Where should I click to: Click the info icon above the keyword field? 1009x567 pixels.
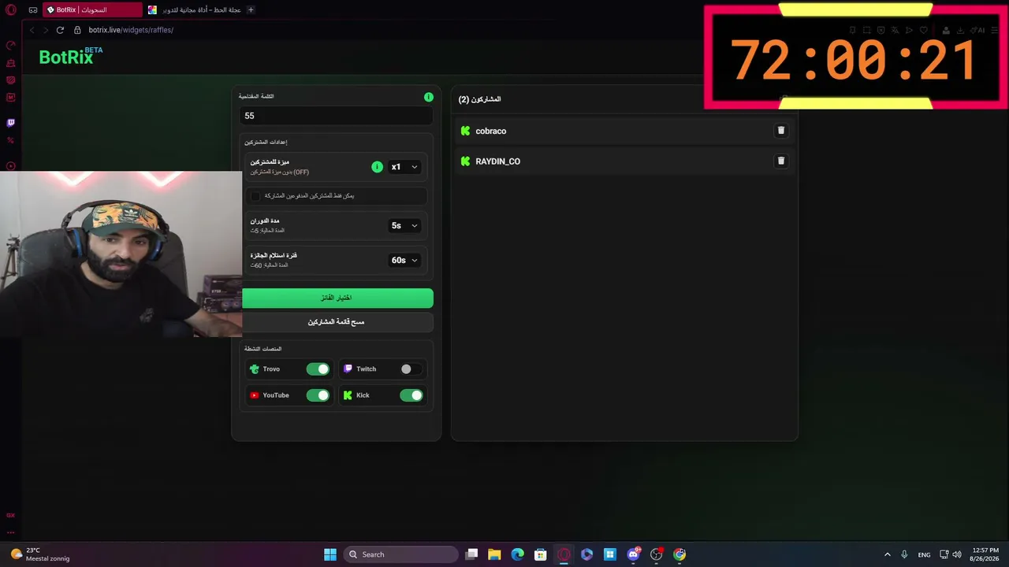(429, 97)
